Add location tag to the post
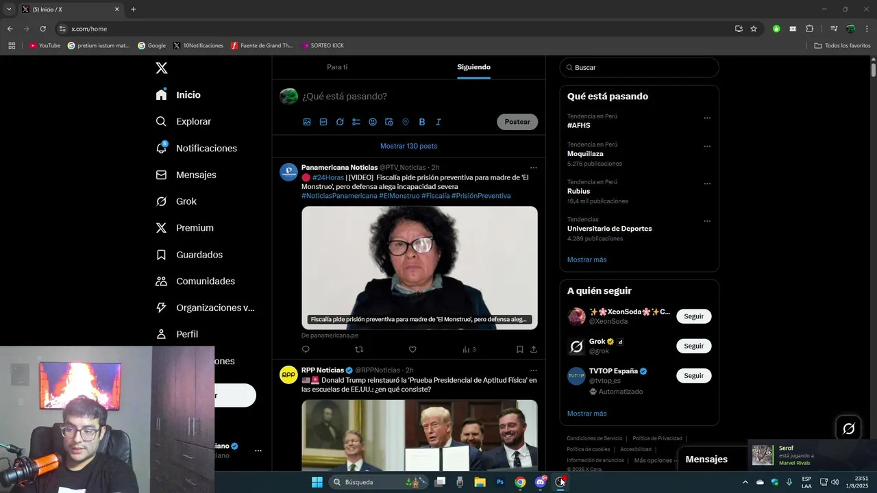Image resolution: width=877 pixels, height=493 pixels. click(x=406, y=122)
